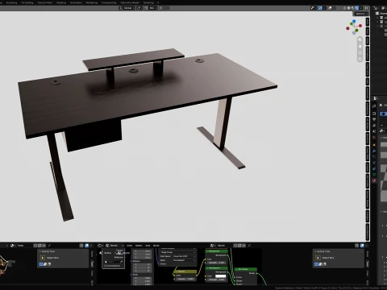Click the Scene Collection row
Viewport: 387px width, 290px height.
[381, 13]
